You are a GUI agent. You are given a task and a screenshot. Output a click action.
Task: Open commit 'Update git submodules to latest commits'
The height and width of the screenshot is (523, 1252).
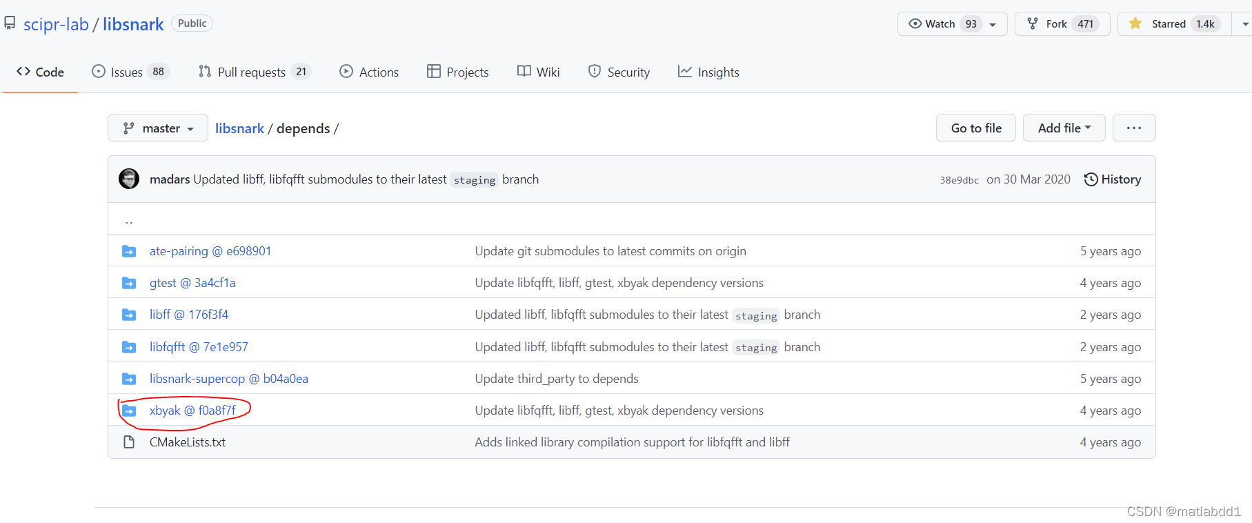coord(610,251)
